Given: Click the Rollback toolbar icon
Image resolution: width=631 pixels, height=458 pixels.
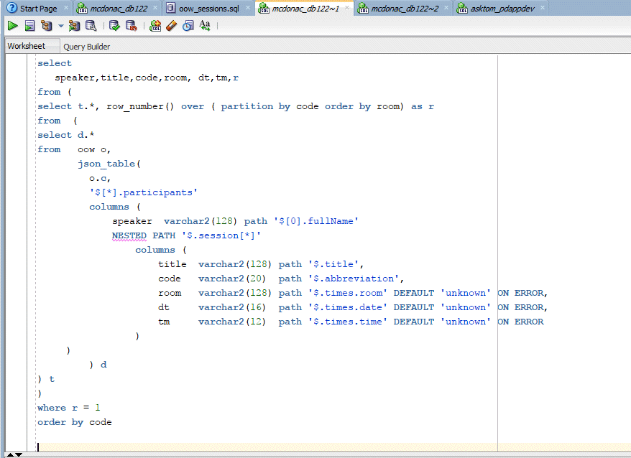Looking at the screenshot, I should (131, 26).
